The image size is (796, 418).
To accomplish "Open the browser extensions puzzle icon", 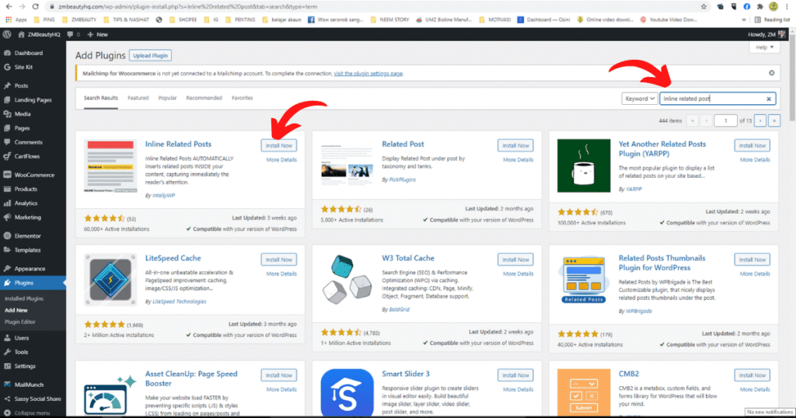I will coord(760,6).
